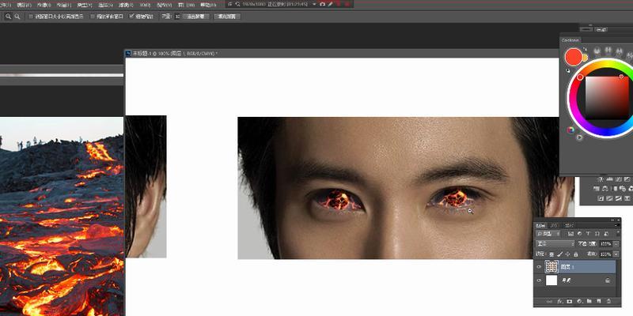Image resolution: width=633 pixels, height=316 pixels.
Task: Switch to the Channels panel tab
Action: (x=554, y=226)
